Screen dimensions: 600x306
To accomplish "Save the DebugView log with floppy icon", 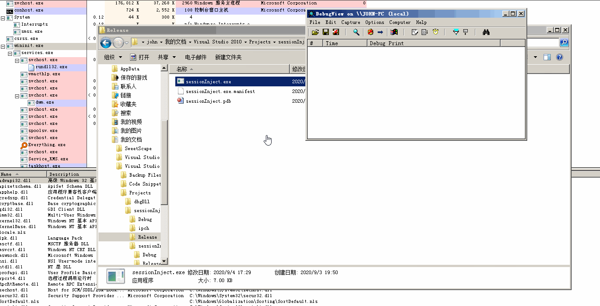I will [x=326, y=32].
